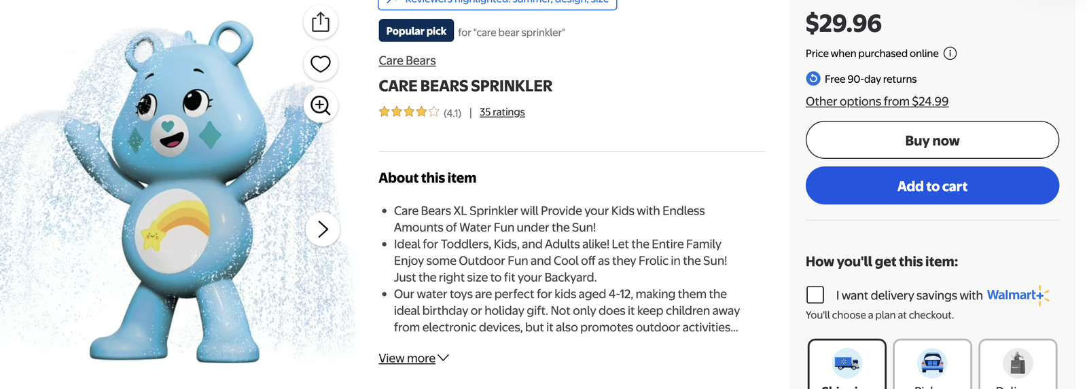Zoom product image with magnifier icon
1087x389 pixels.
click(x=321, y=106)
